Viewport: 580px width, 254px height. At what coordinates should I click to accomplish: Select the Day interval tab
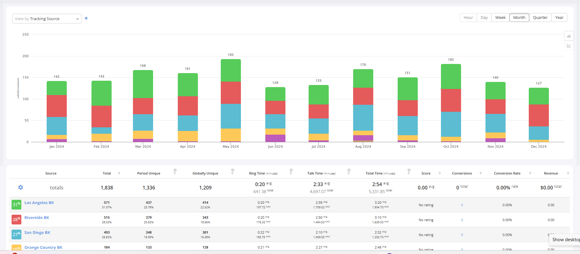pos(484,18)
